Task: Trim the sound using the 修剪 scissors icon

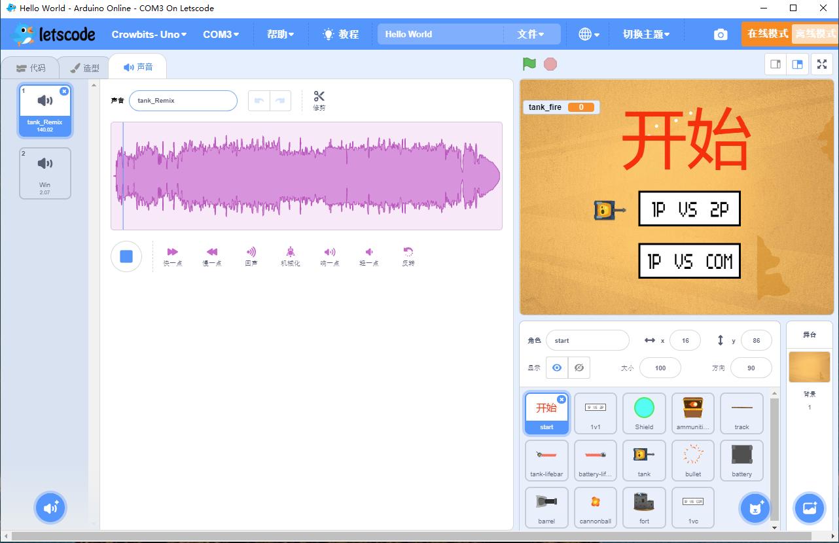Action: point(319,99)
